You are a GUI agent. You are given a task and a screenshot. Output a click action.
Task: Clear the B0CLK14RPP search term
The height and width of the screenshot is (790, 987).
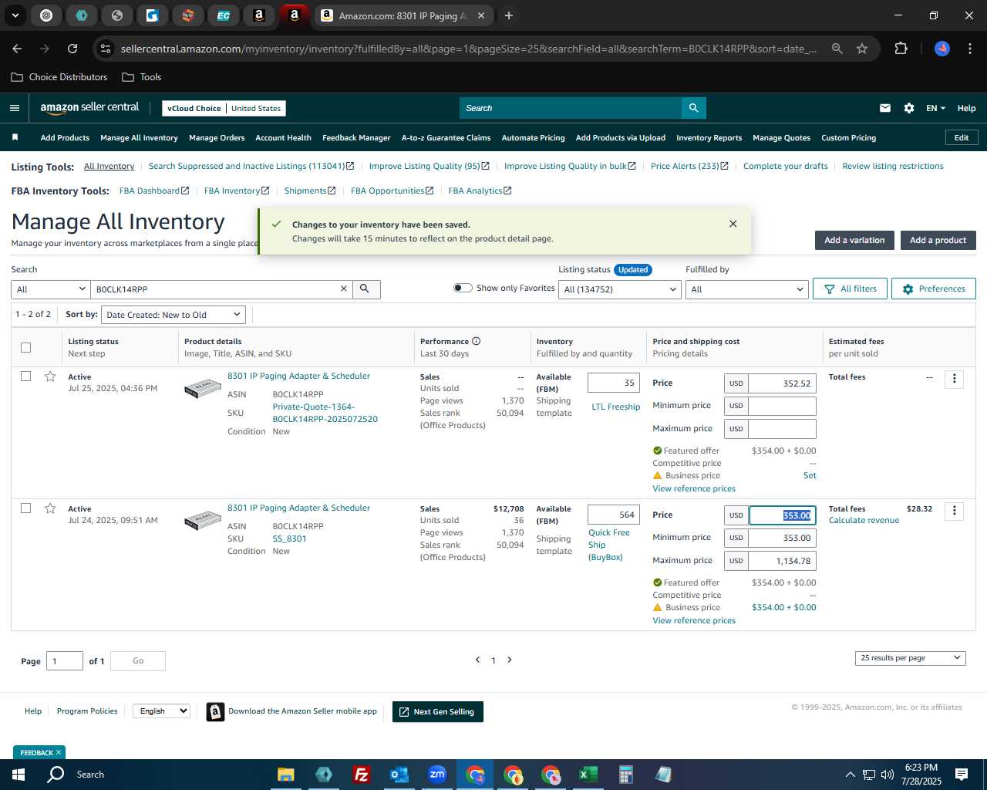click(x=344, y=289)
